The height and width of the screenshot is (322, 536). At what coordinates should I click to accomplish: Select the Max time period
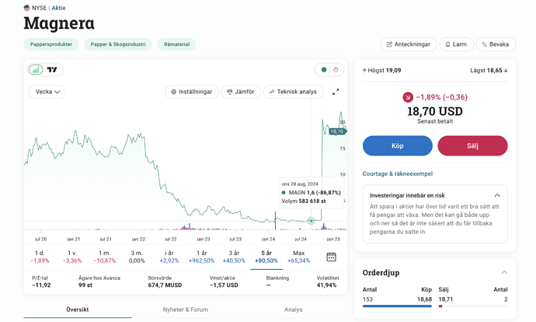(299, 257)
